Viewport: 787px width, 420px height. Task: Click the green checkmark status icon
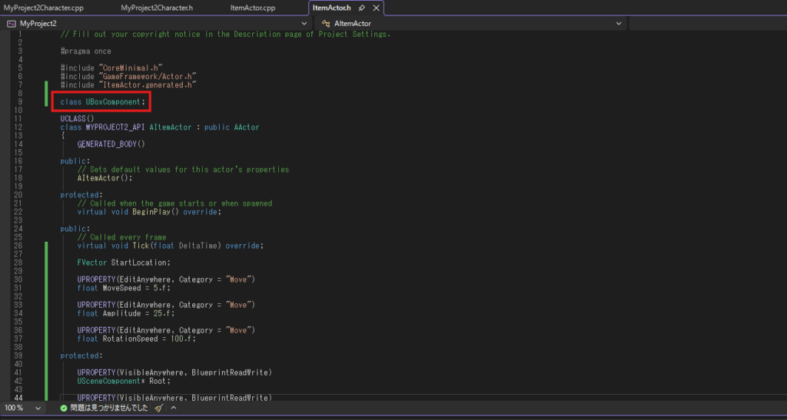click(x=64, y=408)
